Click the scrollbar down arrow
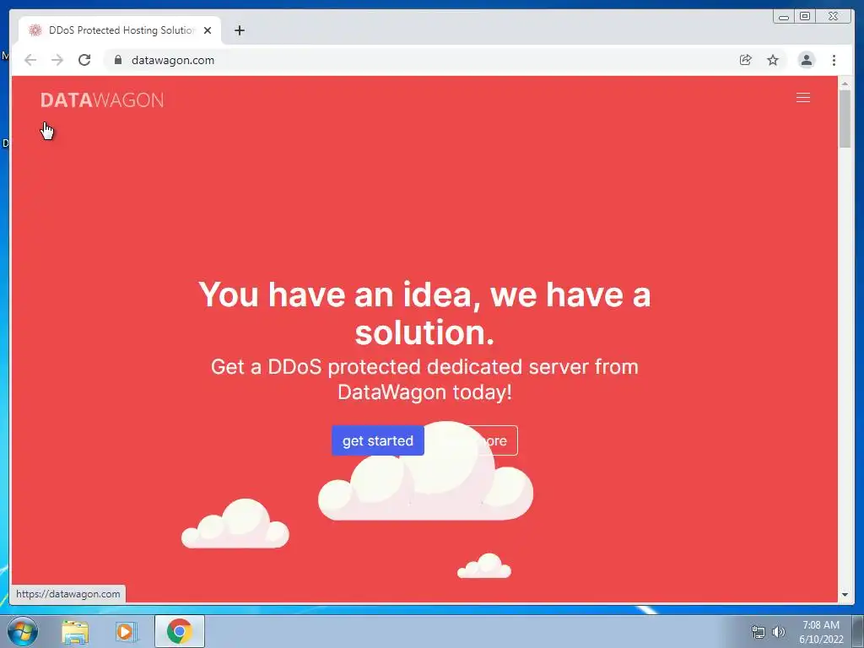The width and height of the screenshot is (864, 648). 845,595
